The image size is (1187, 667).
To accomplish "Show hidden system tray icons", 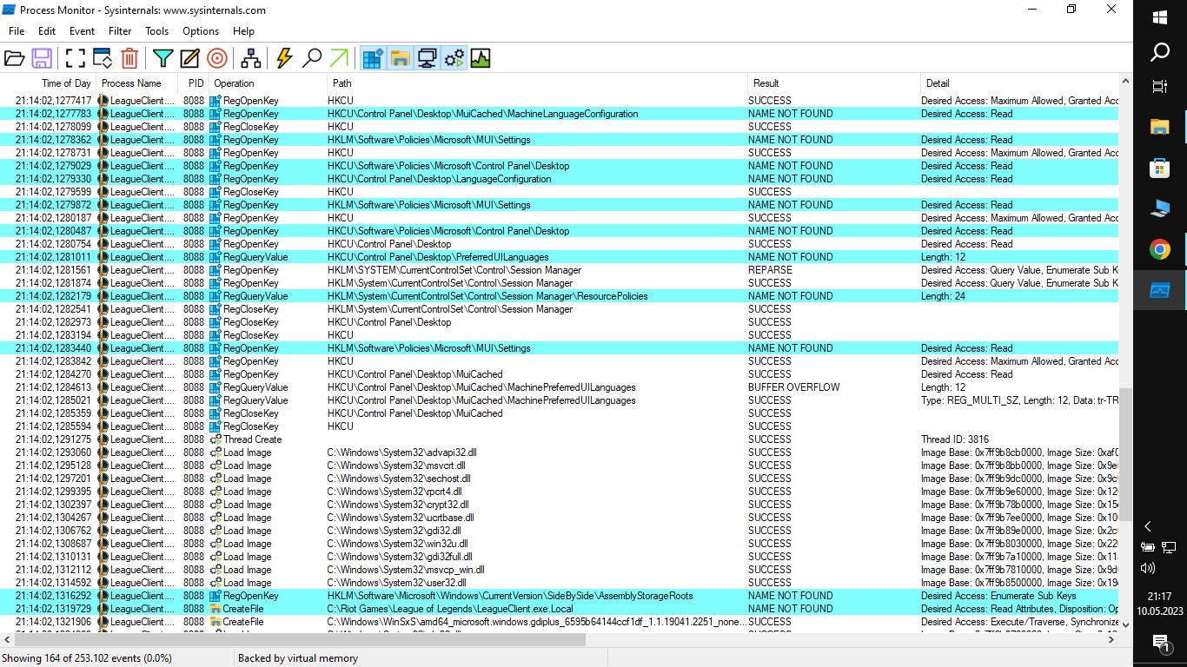I will coord(1148,526).
